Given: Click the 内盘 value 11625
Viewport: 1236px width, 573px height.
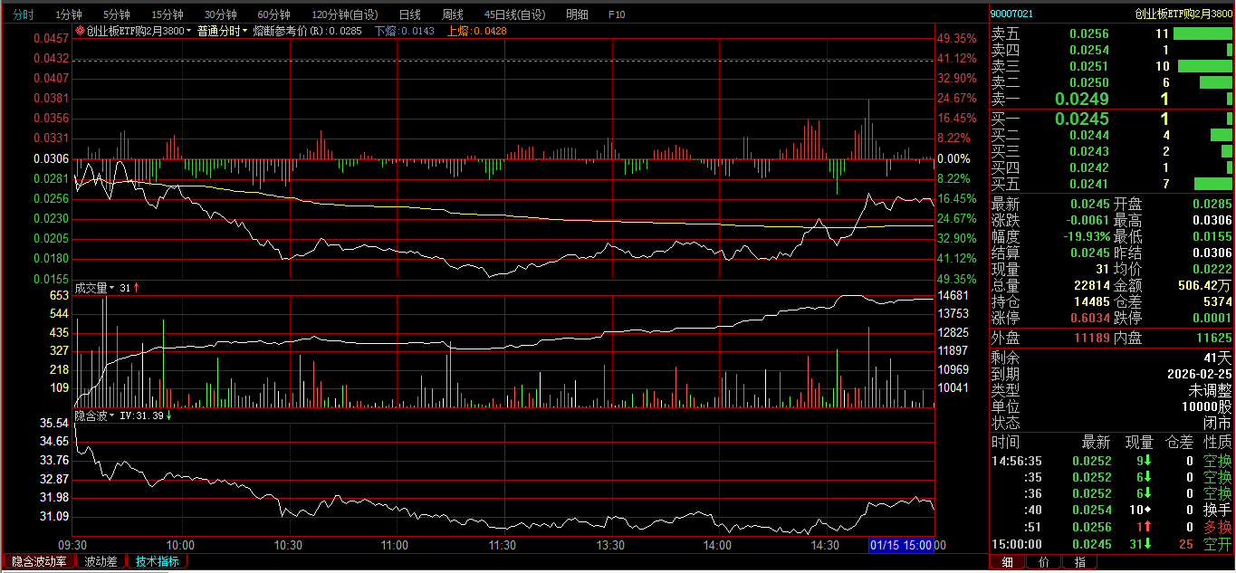Looking at the screenshot, I should click(x=1213, y=338).
